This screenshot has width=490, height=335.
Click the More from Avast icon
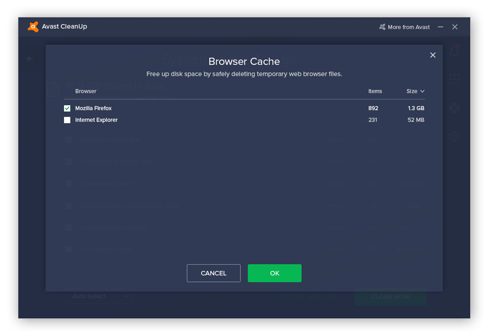382,27
